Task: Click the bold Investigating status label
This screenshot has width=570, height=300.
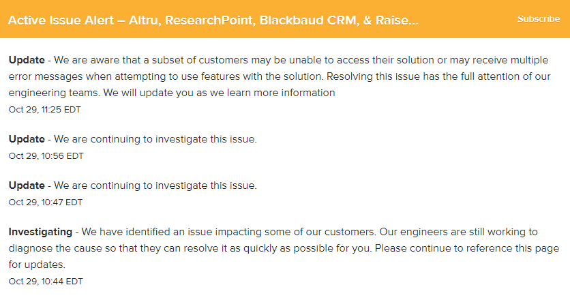Action: [40, 232]
